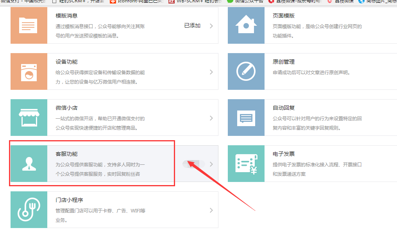Open the 原创管理 title link
The height and width of the screenshot is (246, 397).
[x=283, y=62]
